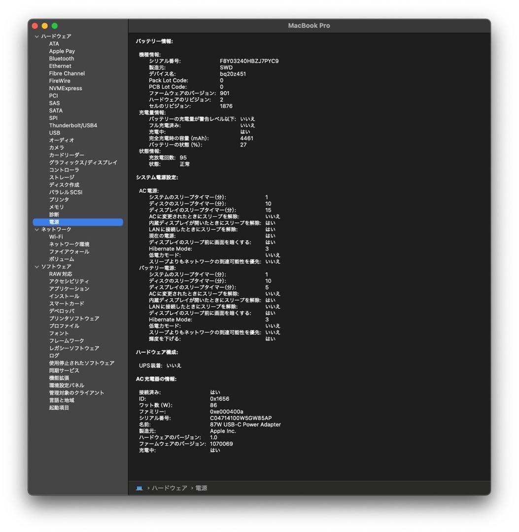519x532 pixels.
Task: Select ログ in the sidebar
Action: (54, 356)
